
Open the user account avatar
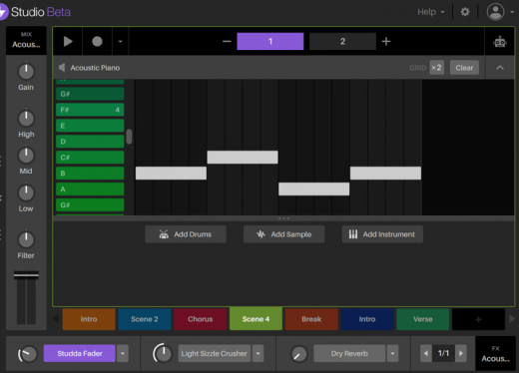495,12
